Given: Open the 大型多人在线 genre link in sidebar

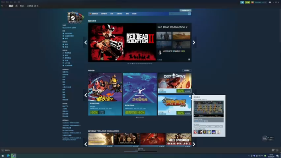Looking at the screenshot, I should pyautogui.click(x=67, y=87).
